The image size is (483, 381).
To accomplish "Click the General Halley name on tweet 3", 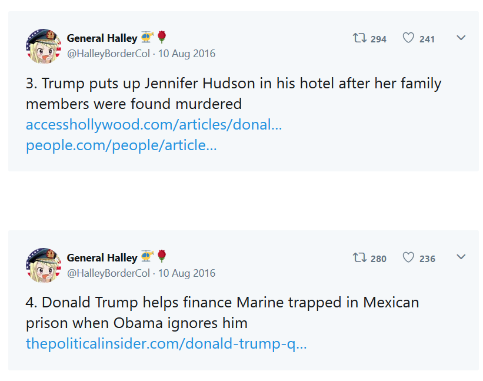I will (x=102, y=38).
